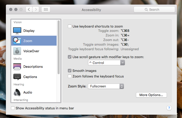182x118 pixels.
Task: Show all preferences with the grid icon
Action: pyautogui.click(x=46, y=9)
